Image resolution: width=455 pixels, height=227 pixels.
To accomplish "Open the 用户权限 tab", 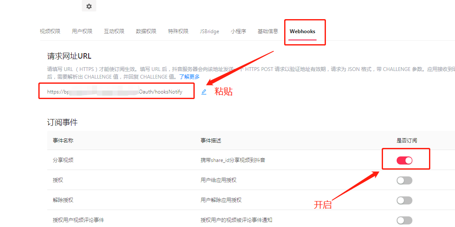I will [x=82, y=31].
